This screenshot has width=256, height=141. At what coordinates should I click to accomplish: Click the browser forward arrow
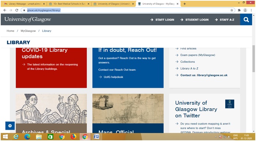(11, 10)
